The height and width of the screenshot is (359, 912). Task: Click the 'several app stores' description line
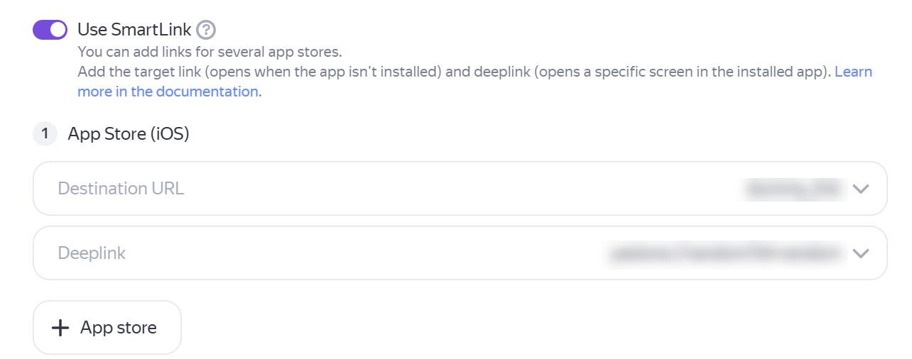coord(210,52)
